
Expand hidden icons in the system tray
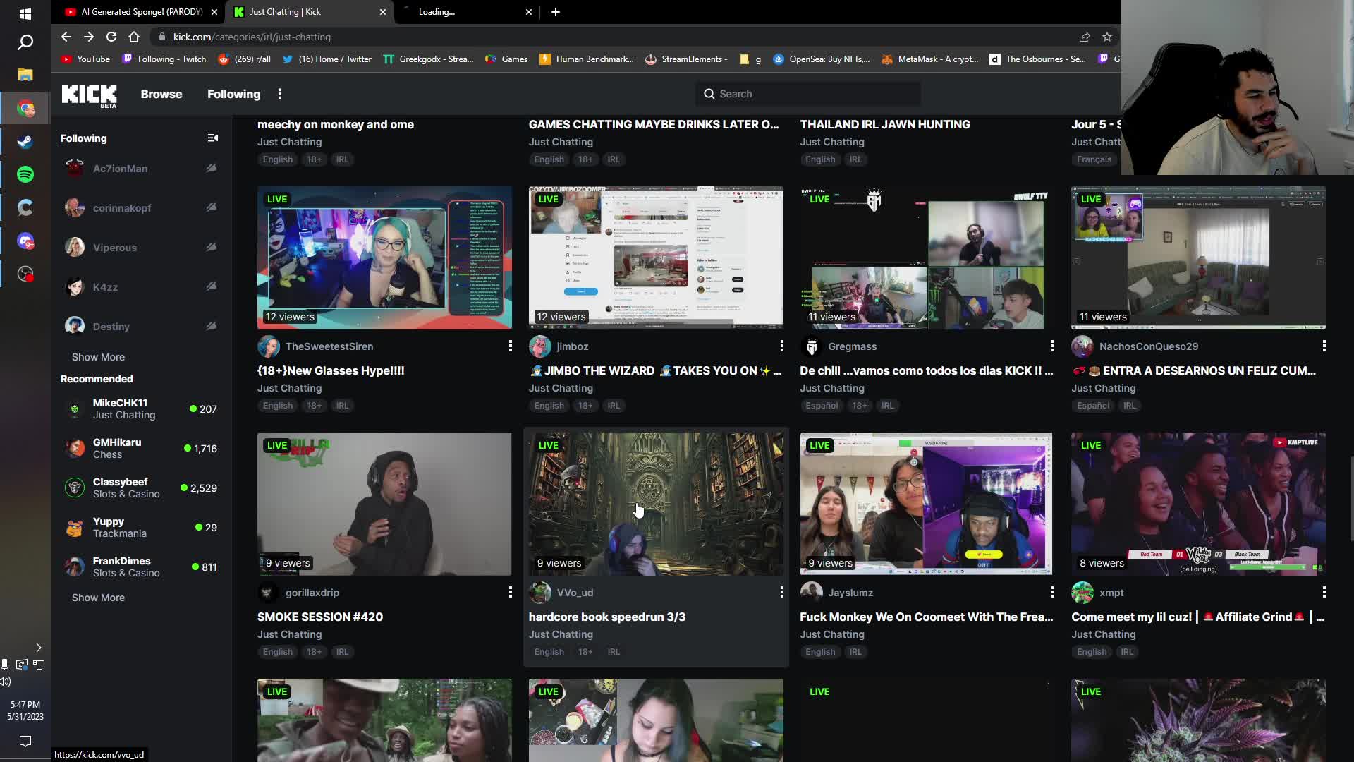39,648
